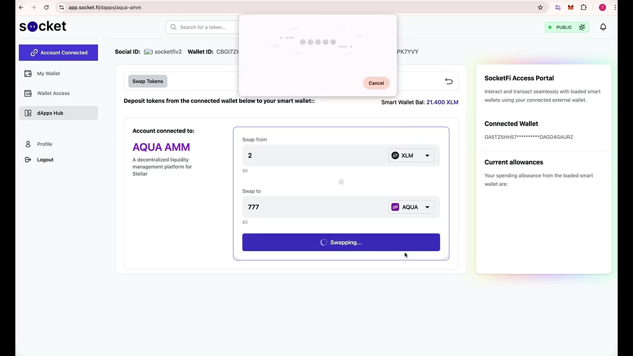Viewport: 633px width, 356px height.
Task: Click the browser back arrow
Action: coord(21,7)
